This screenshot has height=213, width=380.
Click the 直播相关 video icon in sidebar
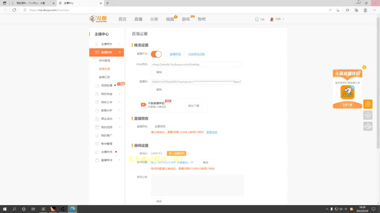(97, 52)
